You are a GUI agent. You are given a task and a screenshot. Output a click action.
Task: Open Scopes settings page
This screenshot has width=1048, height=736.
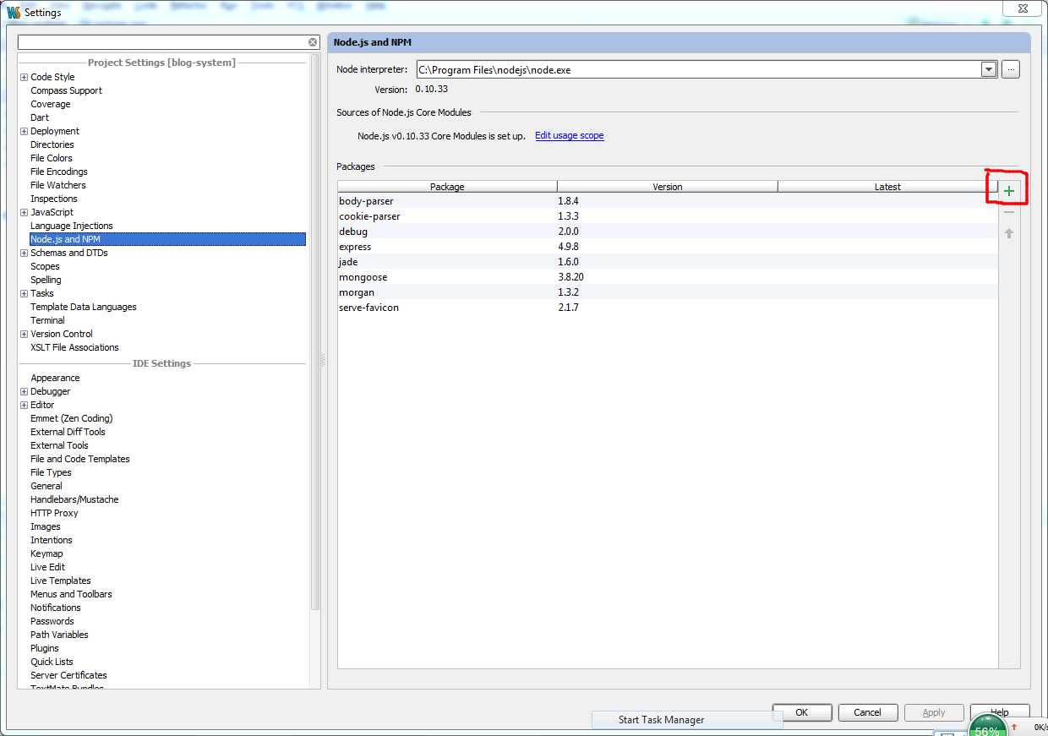(46, 266)
